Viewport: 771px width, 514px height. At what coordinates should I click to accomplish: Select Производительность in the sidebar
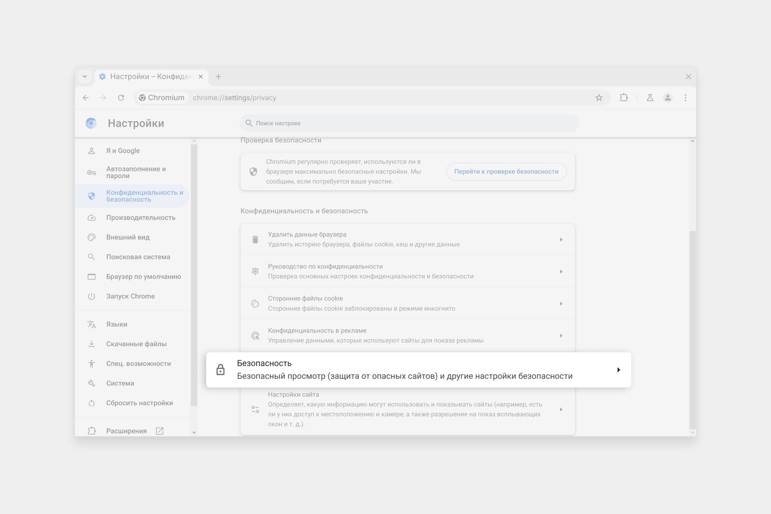[141, 218]
